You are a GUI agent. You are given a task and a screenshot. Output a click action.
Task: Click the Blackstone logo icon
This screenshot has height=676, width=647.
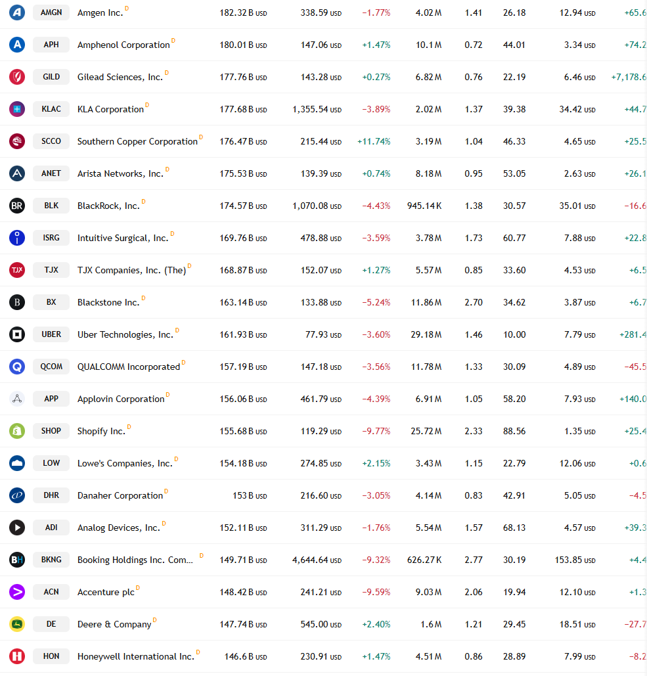[17, 302]
